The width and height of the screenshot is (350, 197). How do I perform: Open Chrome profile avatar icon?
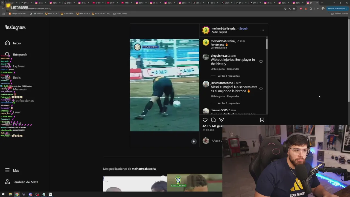pos(323,8)
